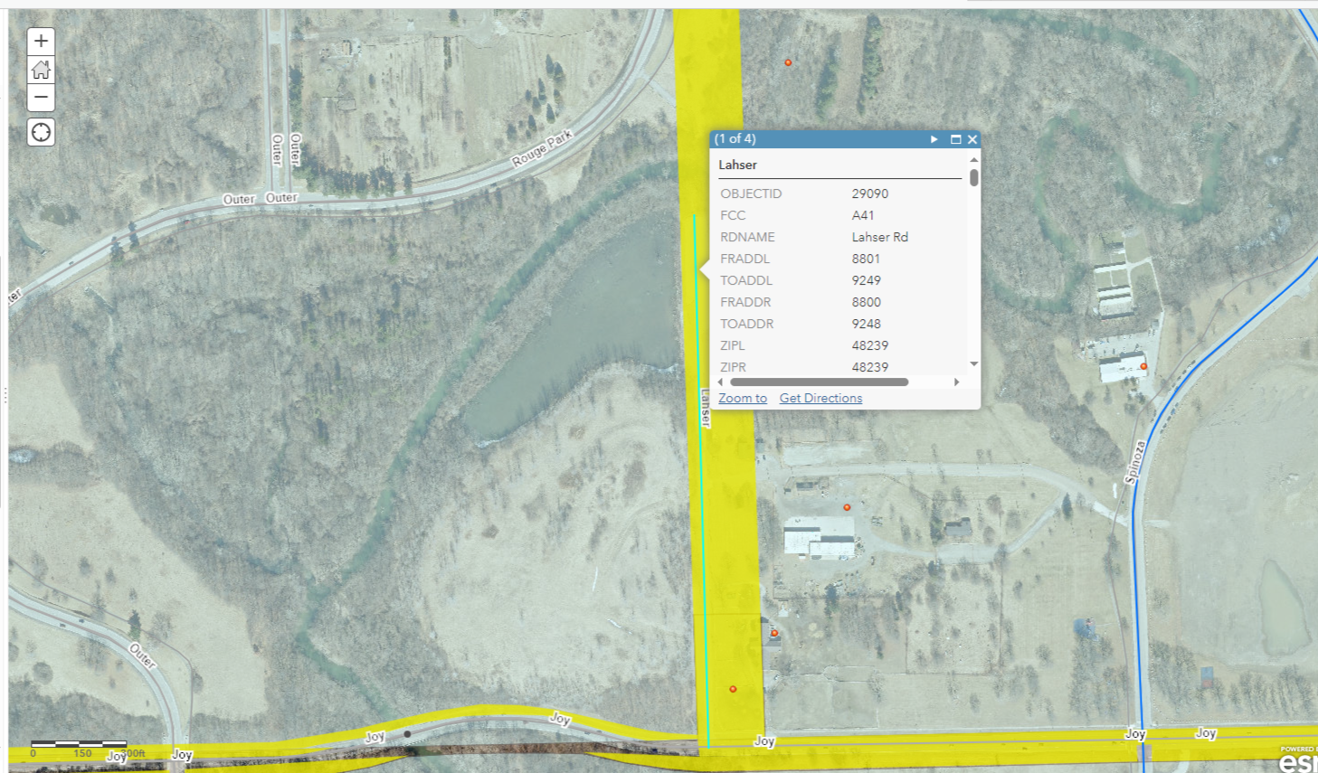
Task: Close the Lahser popup
Action: (x=972, y=139)
